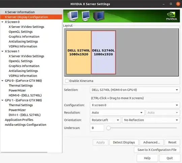Open X Server XVideo Settings under X Screen 0
The image size is (182, 163).
[x=26, y=27]
